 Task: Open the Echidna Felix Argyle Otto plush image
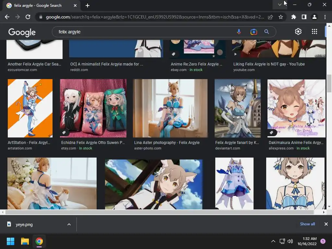(x=93, y=108)
